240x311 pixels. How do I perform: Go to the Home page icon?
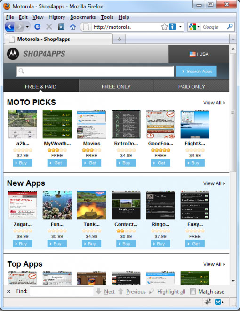(x=73, y=27)
